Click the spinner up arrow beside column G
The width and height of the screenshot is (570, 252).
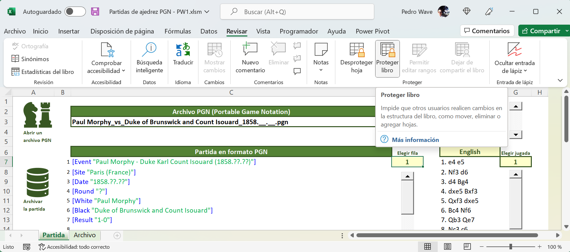(516, 106)
